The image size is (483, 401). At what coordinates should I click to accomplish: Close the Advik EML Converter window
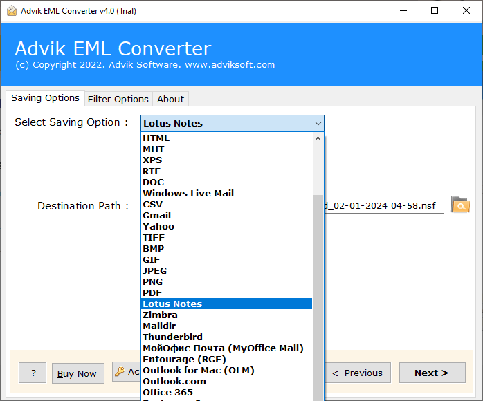coord(466,11)
